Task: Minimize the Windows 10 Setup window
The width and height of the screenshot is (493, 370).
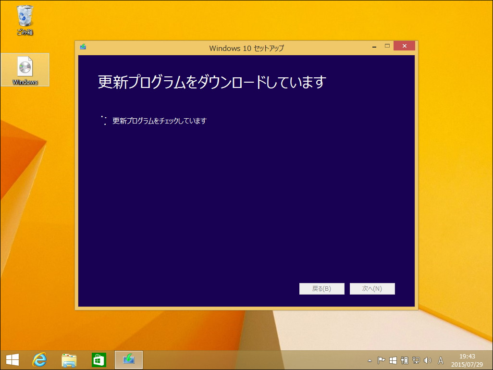Action: (374, 46)
